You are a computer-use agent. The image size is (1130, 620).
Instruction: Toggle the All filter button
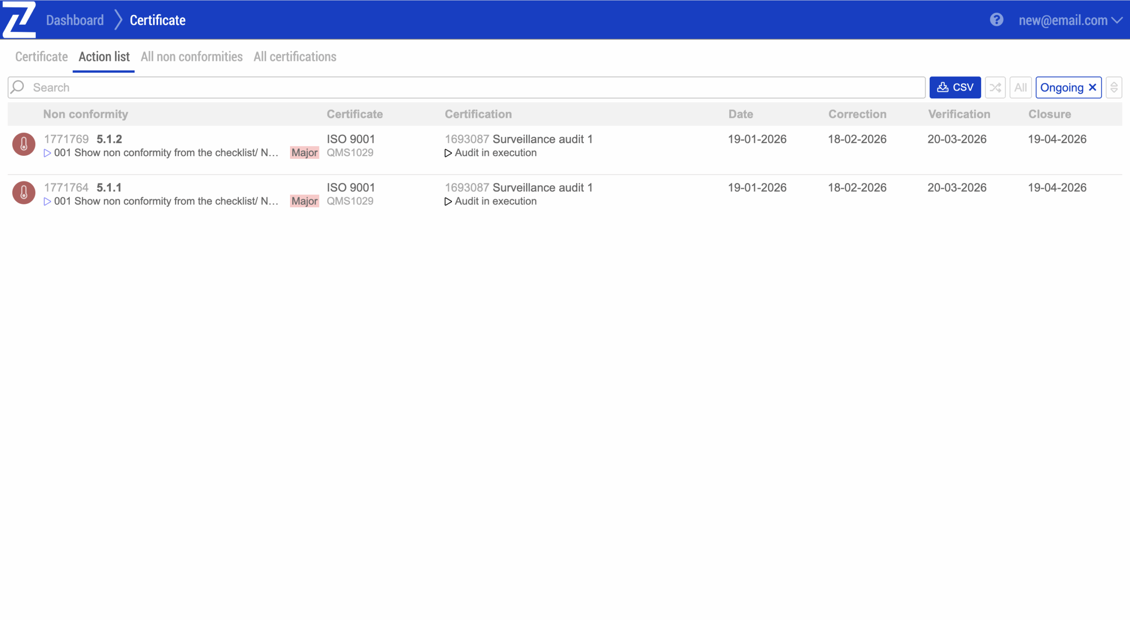click(x=1020, y=87)
